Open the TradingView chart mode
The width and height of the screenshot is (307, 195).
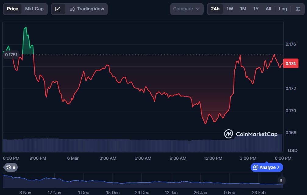[87, 9]
